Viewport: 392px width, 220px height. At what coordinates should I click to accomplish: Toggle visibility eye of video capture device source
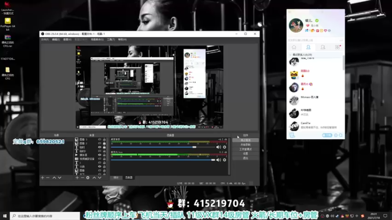(99, 159)
